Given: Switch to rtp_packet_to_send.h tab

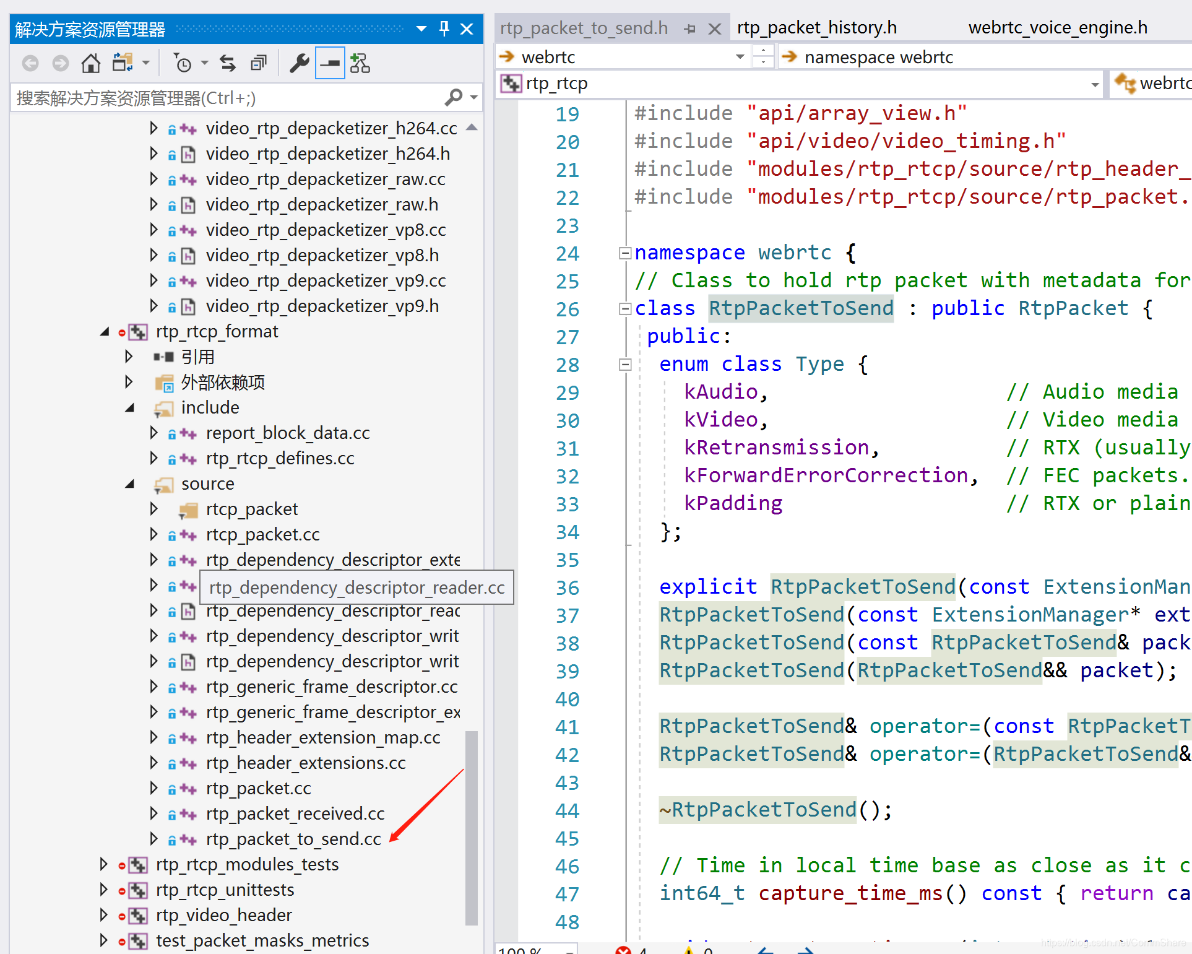Looking at the screenshot, I should coord(584,28).
